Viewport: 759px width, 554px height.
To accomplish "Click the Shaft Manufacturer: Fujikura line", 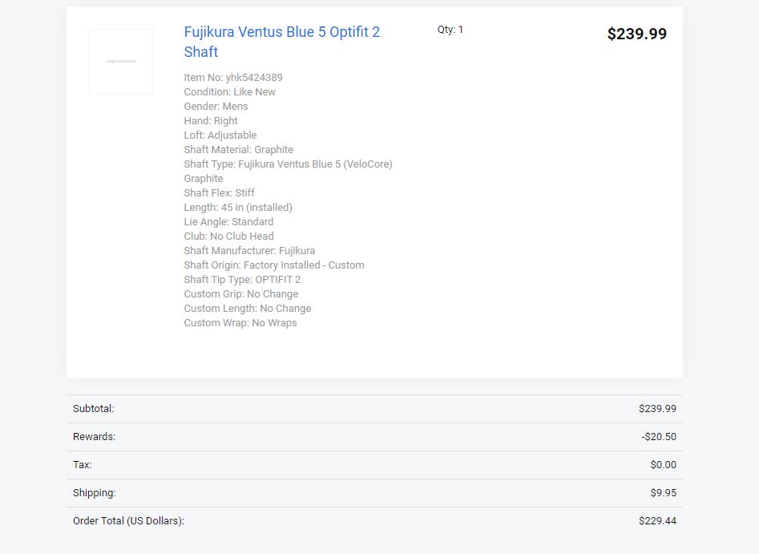I will click(x=249, y=251).
